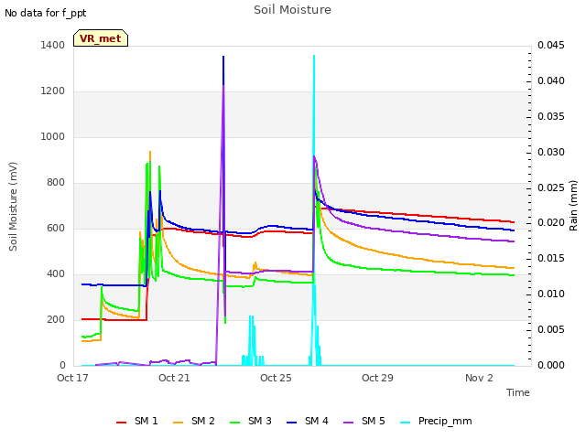Viewport: 586px width, 439px height.
Task: Click the cyan Precip_mm legend swatch
Action: [405, 423]
